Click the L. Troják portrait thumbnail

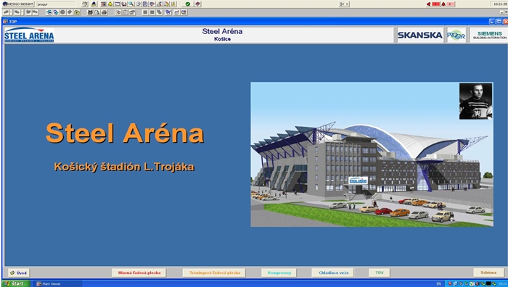tap(475, 101)
